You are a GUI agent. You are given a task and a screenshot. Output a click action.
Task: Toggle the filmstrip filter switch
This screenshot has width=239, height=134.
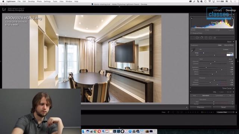pos(236,112)
